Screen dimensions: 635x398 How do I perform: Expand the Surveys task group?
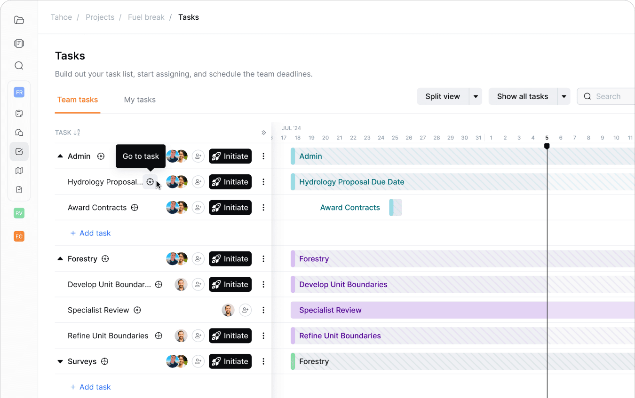pyautogui.click(x=60, y=361)
